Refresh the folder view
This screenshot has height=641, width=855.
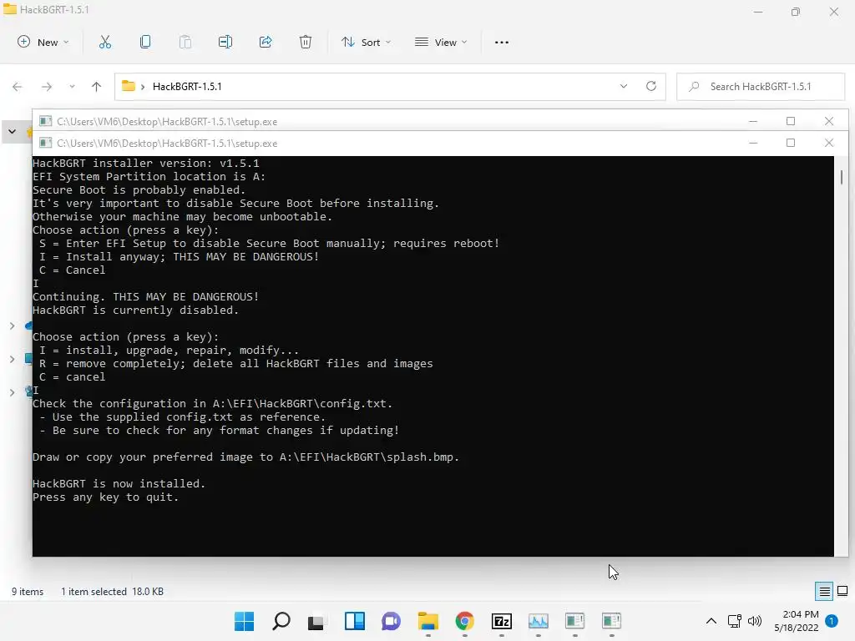(651, 86)
